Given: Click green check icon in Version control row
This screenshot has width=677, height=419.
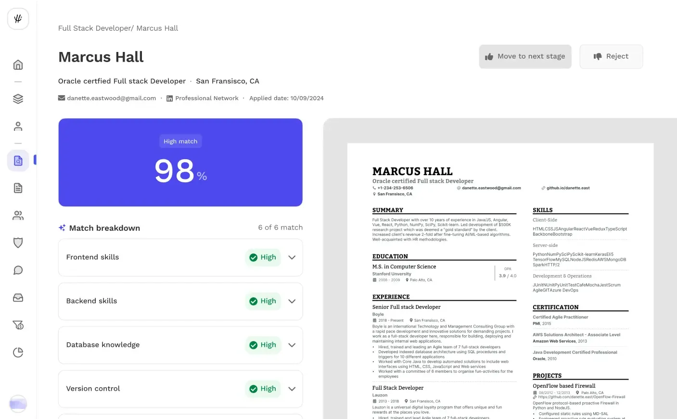Looking at the screenshot, I should [254, 389].
